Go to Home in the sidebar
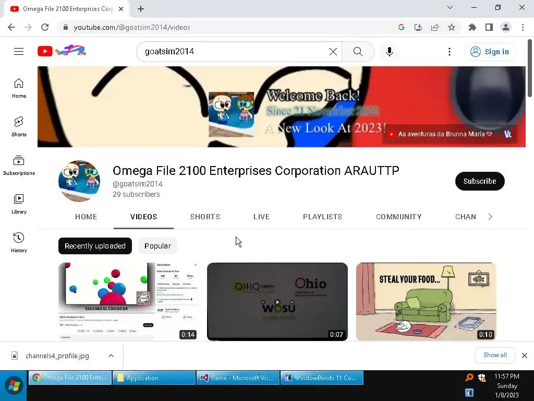Screen dimensions: 534x401 [19, 88]
